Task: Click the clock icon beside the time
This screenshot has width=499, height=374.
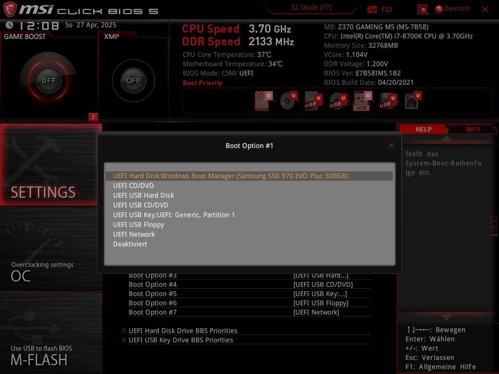Action: (10, 25)
